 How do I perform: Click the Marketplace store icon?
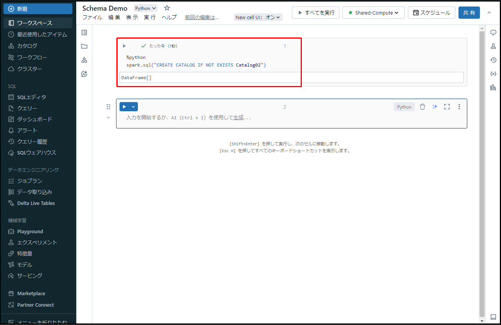pos(11,294)
